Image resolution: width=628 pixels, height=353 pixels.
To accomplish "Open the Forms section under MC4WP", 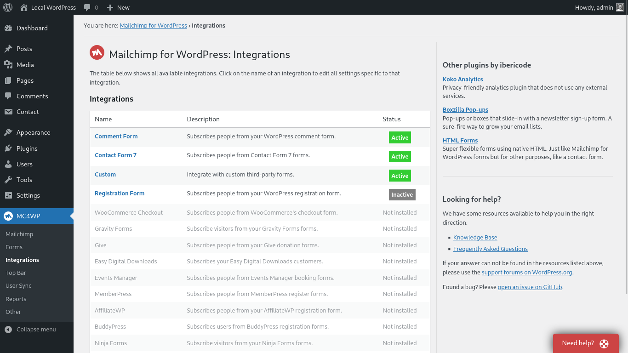I will 14,247.
